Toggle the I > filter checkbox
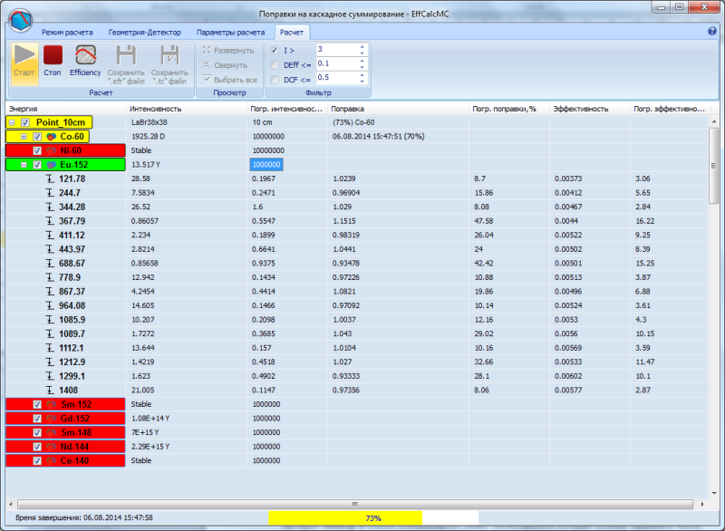 click(275, 50)
